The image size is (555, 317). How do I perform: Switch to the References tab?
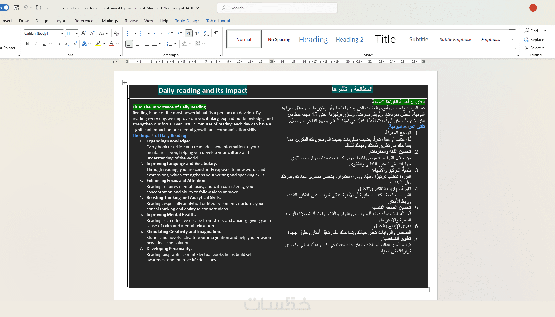pos(85,21)
